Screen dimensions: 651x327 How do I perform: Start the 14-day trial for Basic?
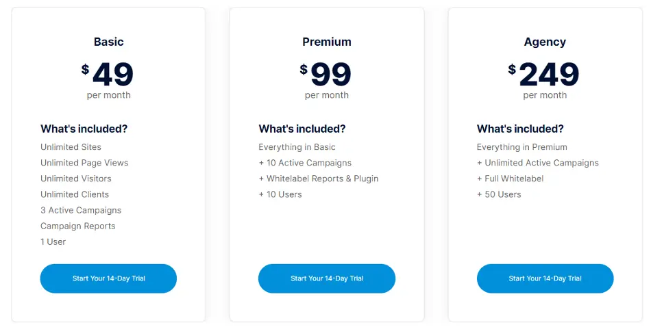coord(108,278)
